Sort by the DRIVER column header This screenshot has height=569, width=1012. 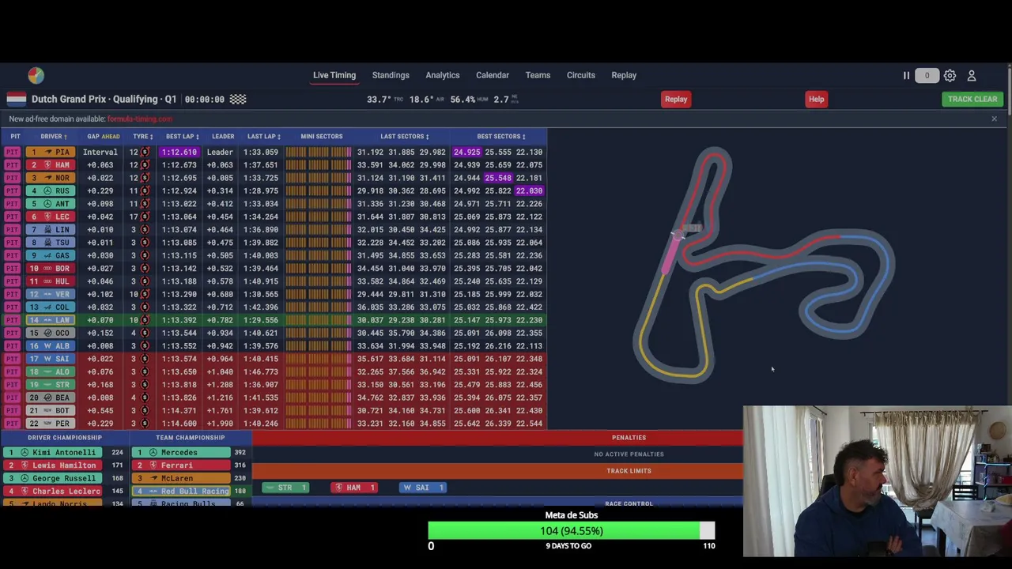(54, 137)
